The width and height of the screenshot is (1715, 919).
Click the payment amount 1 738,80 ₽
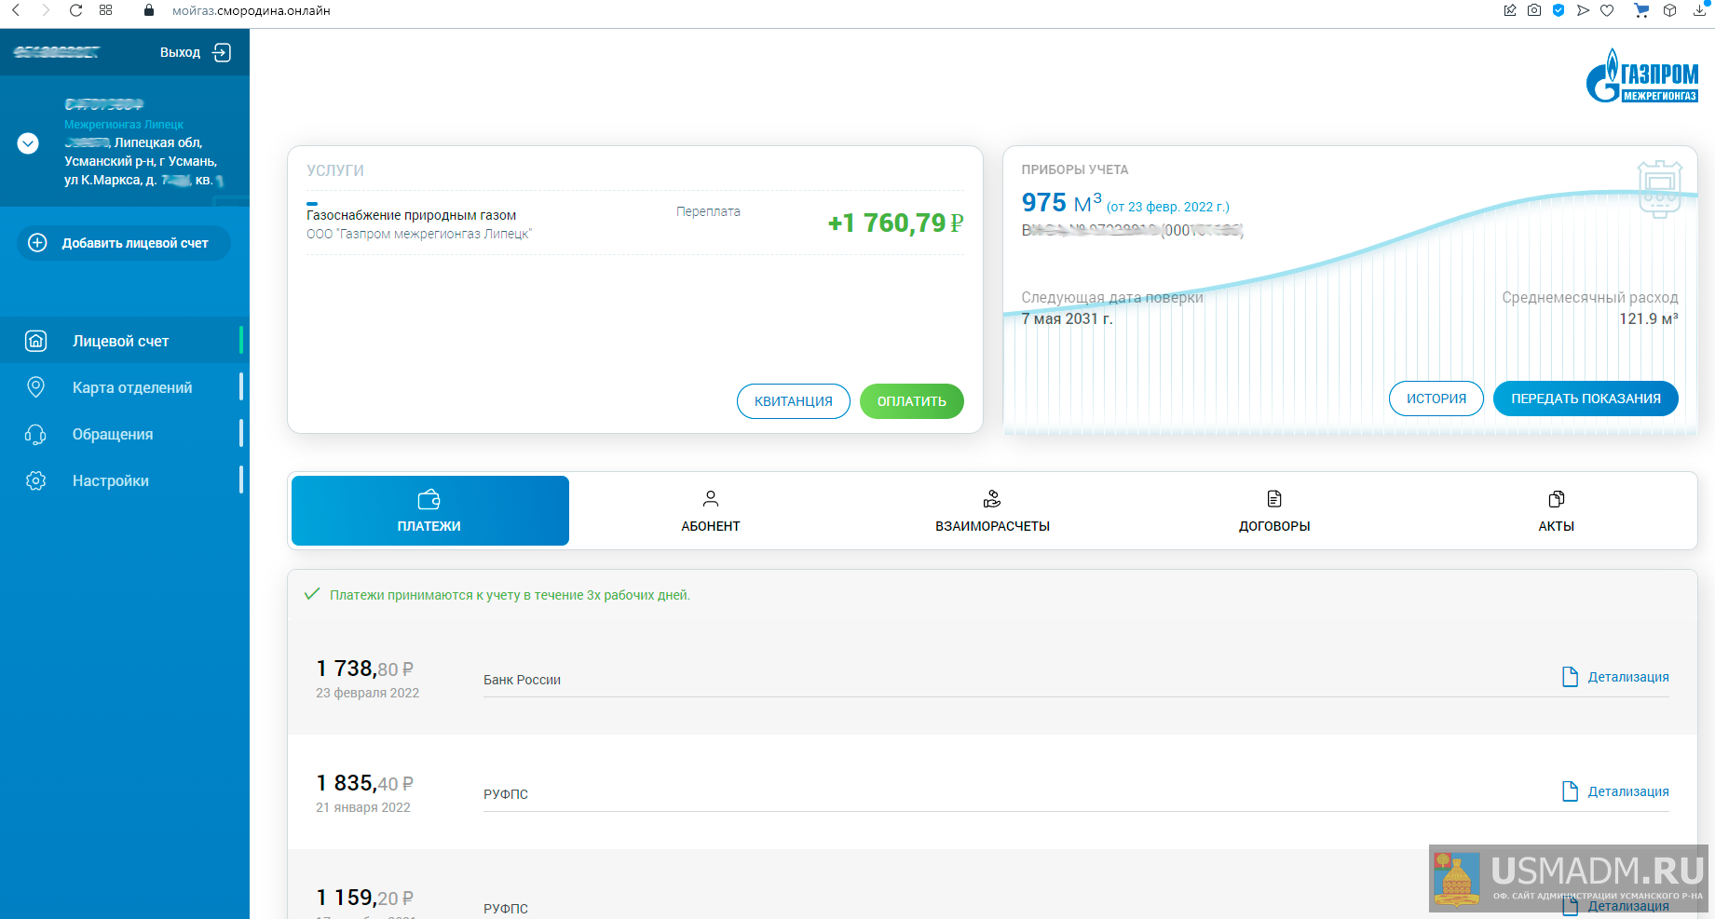364,669
